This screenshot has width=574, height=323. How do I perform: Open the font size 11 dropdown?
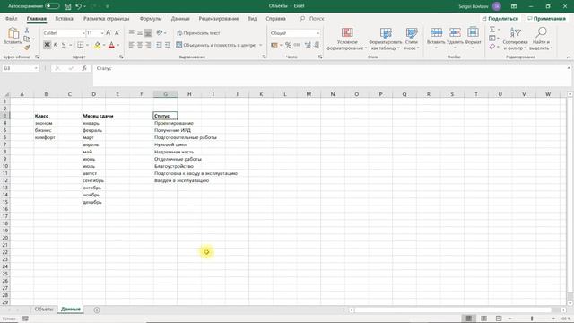pyautogui.click(x=102, y=33)
